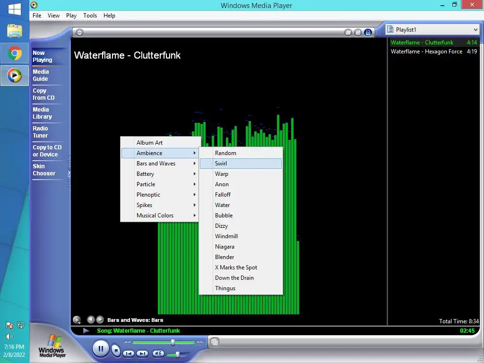
Task: Collapse the taskbar with the side arrow handle
Action: [x=69, y=173]
